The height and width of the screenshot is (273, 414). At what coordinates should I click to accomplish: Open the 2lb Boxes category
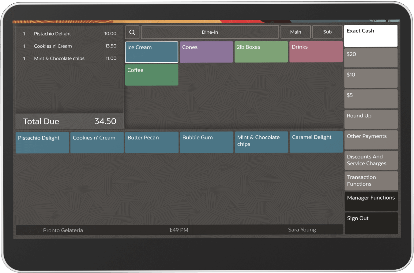(x=261, y=52)
